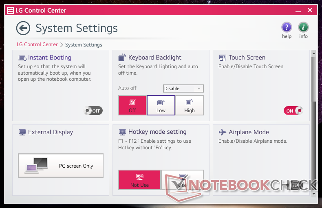Set keyboard backlight to Off

tap(132, 105)
